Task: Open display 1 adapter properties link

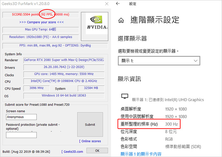Action: coord(141,154)
